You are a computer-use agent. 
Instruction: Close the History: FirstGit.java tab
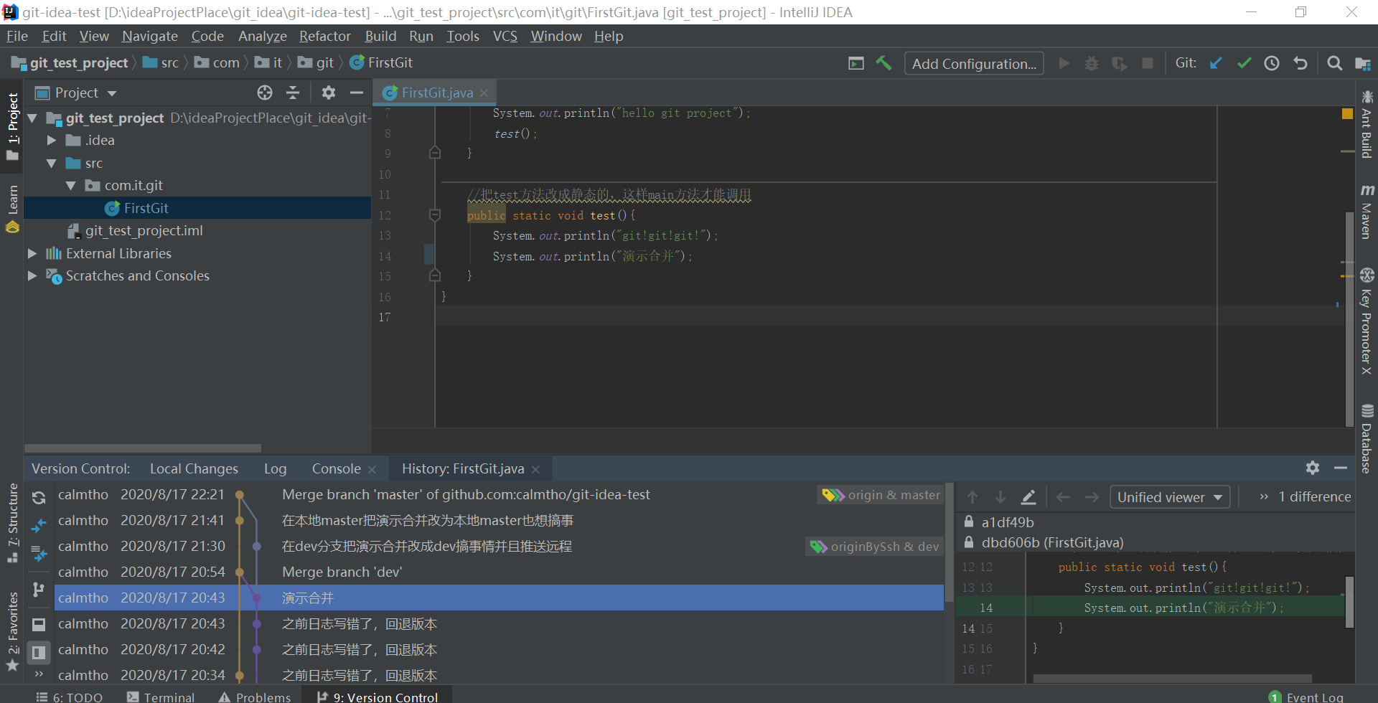pyautogui.click(x=535, y=469)
